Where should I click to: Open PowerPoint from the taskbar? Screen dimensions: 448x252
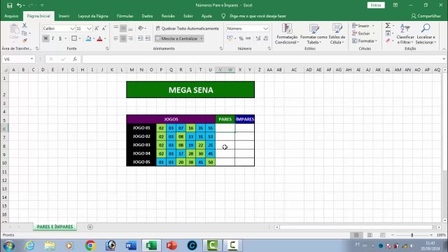[x=171, y=246]
